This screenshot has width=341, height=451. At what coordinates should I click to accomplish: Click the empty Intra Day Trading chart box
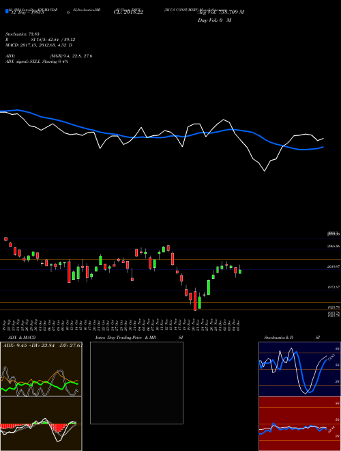(x=136, y=383)
